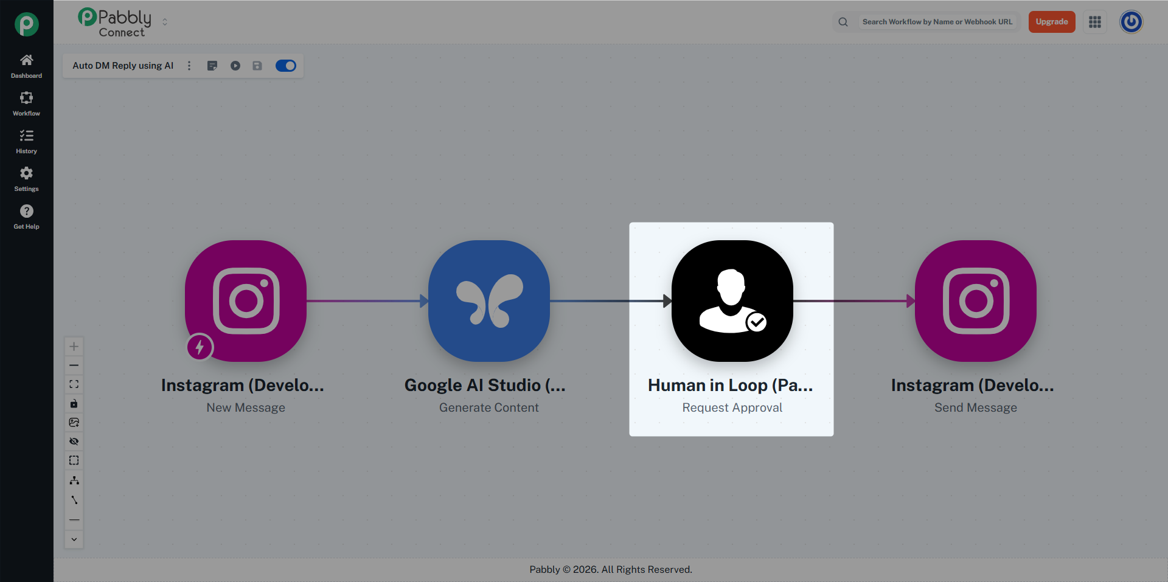Activate the dashed selection box tool
1168x582 pixels.
(74, 460)
